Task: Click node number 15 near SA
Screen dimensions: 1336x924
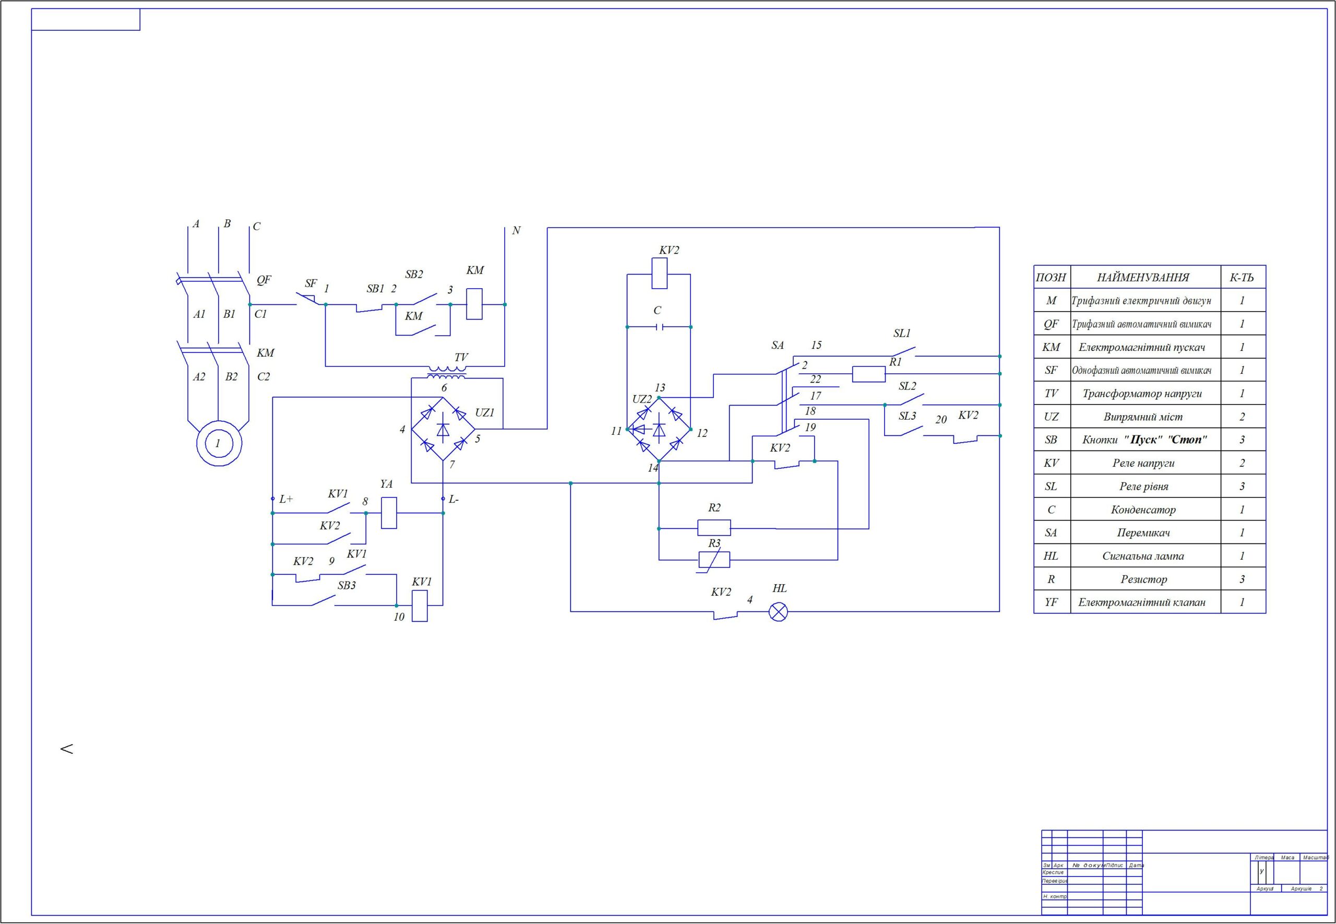Action: (x=816, y=345)
